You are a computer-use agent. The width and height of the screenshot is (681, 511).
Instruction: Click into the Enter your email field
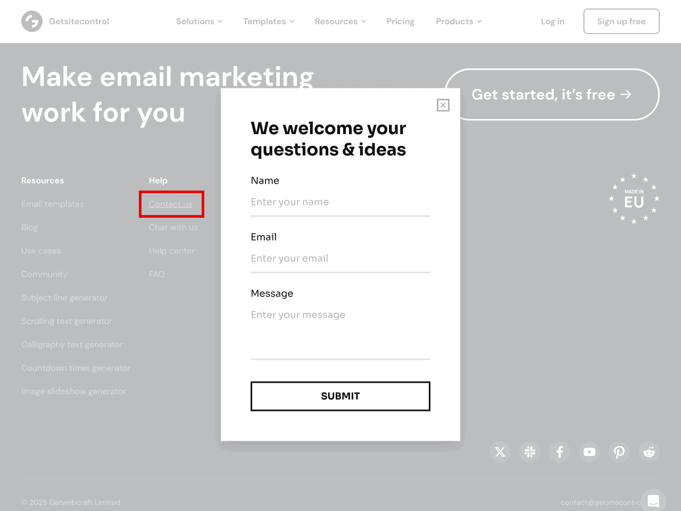[340, 259]
